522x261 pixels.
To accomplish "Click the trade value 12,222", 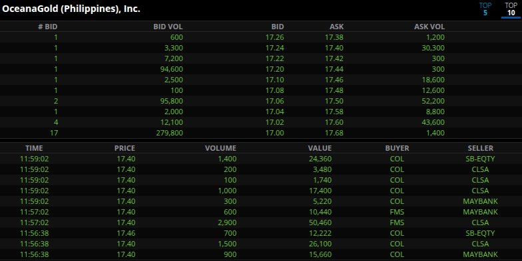I will tap(320, 233).
